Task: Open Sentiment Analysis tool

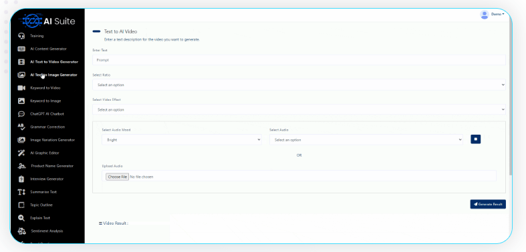Action: click(x=47, y=231)
